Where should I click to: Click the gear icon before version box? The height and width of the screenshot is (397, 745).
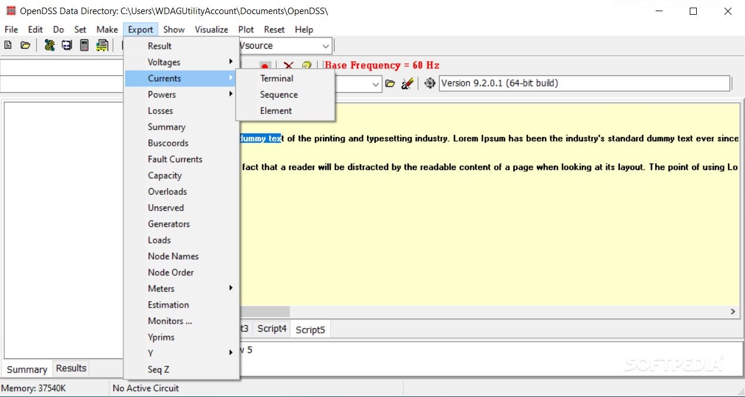coord(430,84)
